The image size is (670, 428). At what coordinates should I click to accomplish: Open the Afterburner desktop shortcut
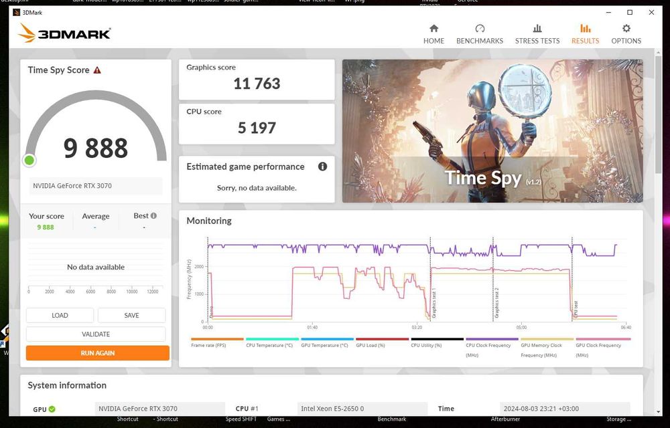coord(505,419)
